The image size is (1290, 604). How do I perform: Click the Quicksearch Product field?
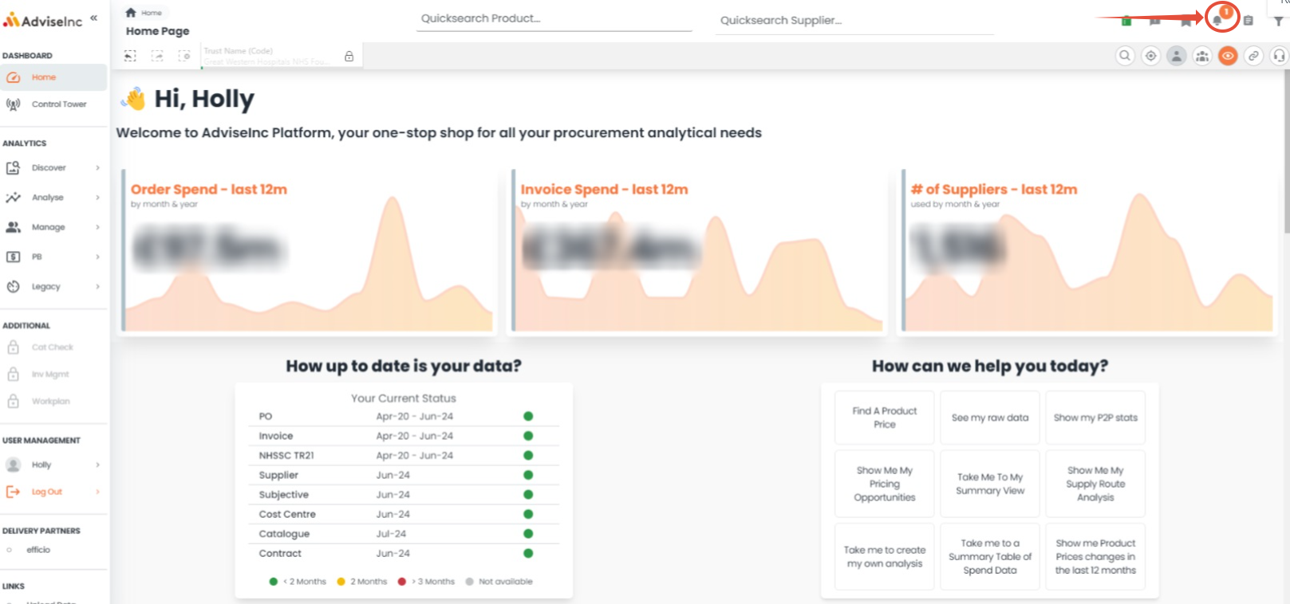coord(554,18)
